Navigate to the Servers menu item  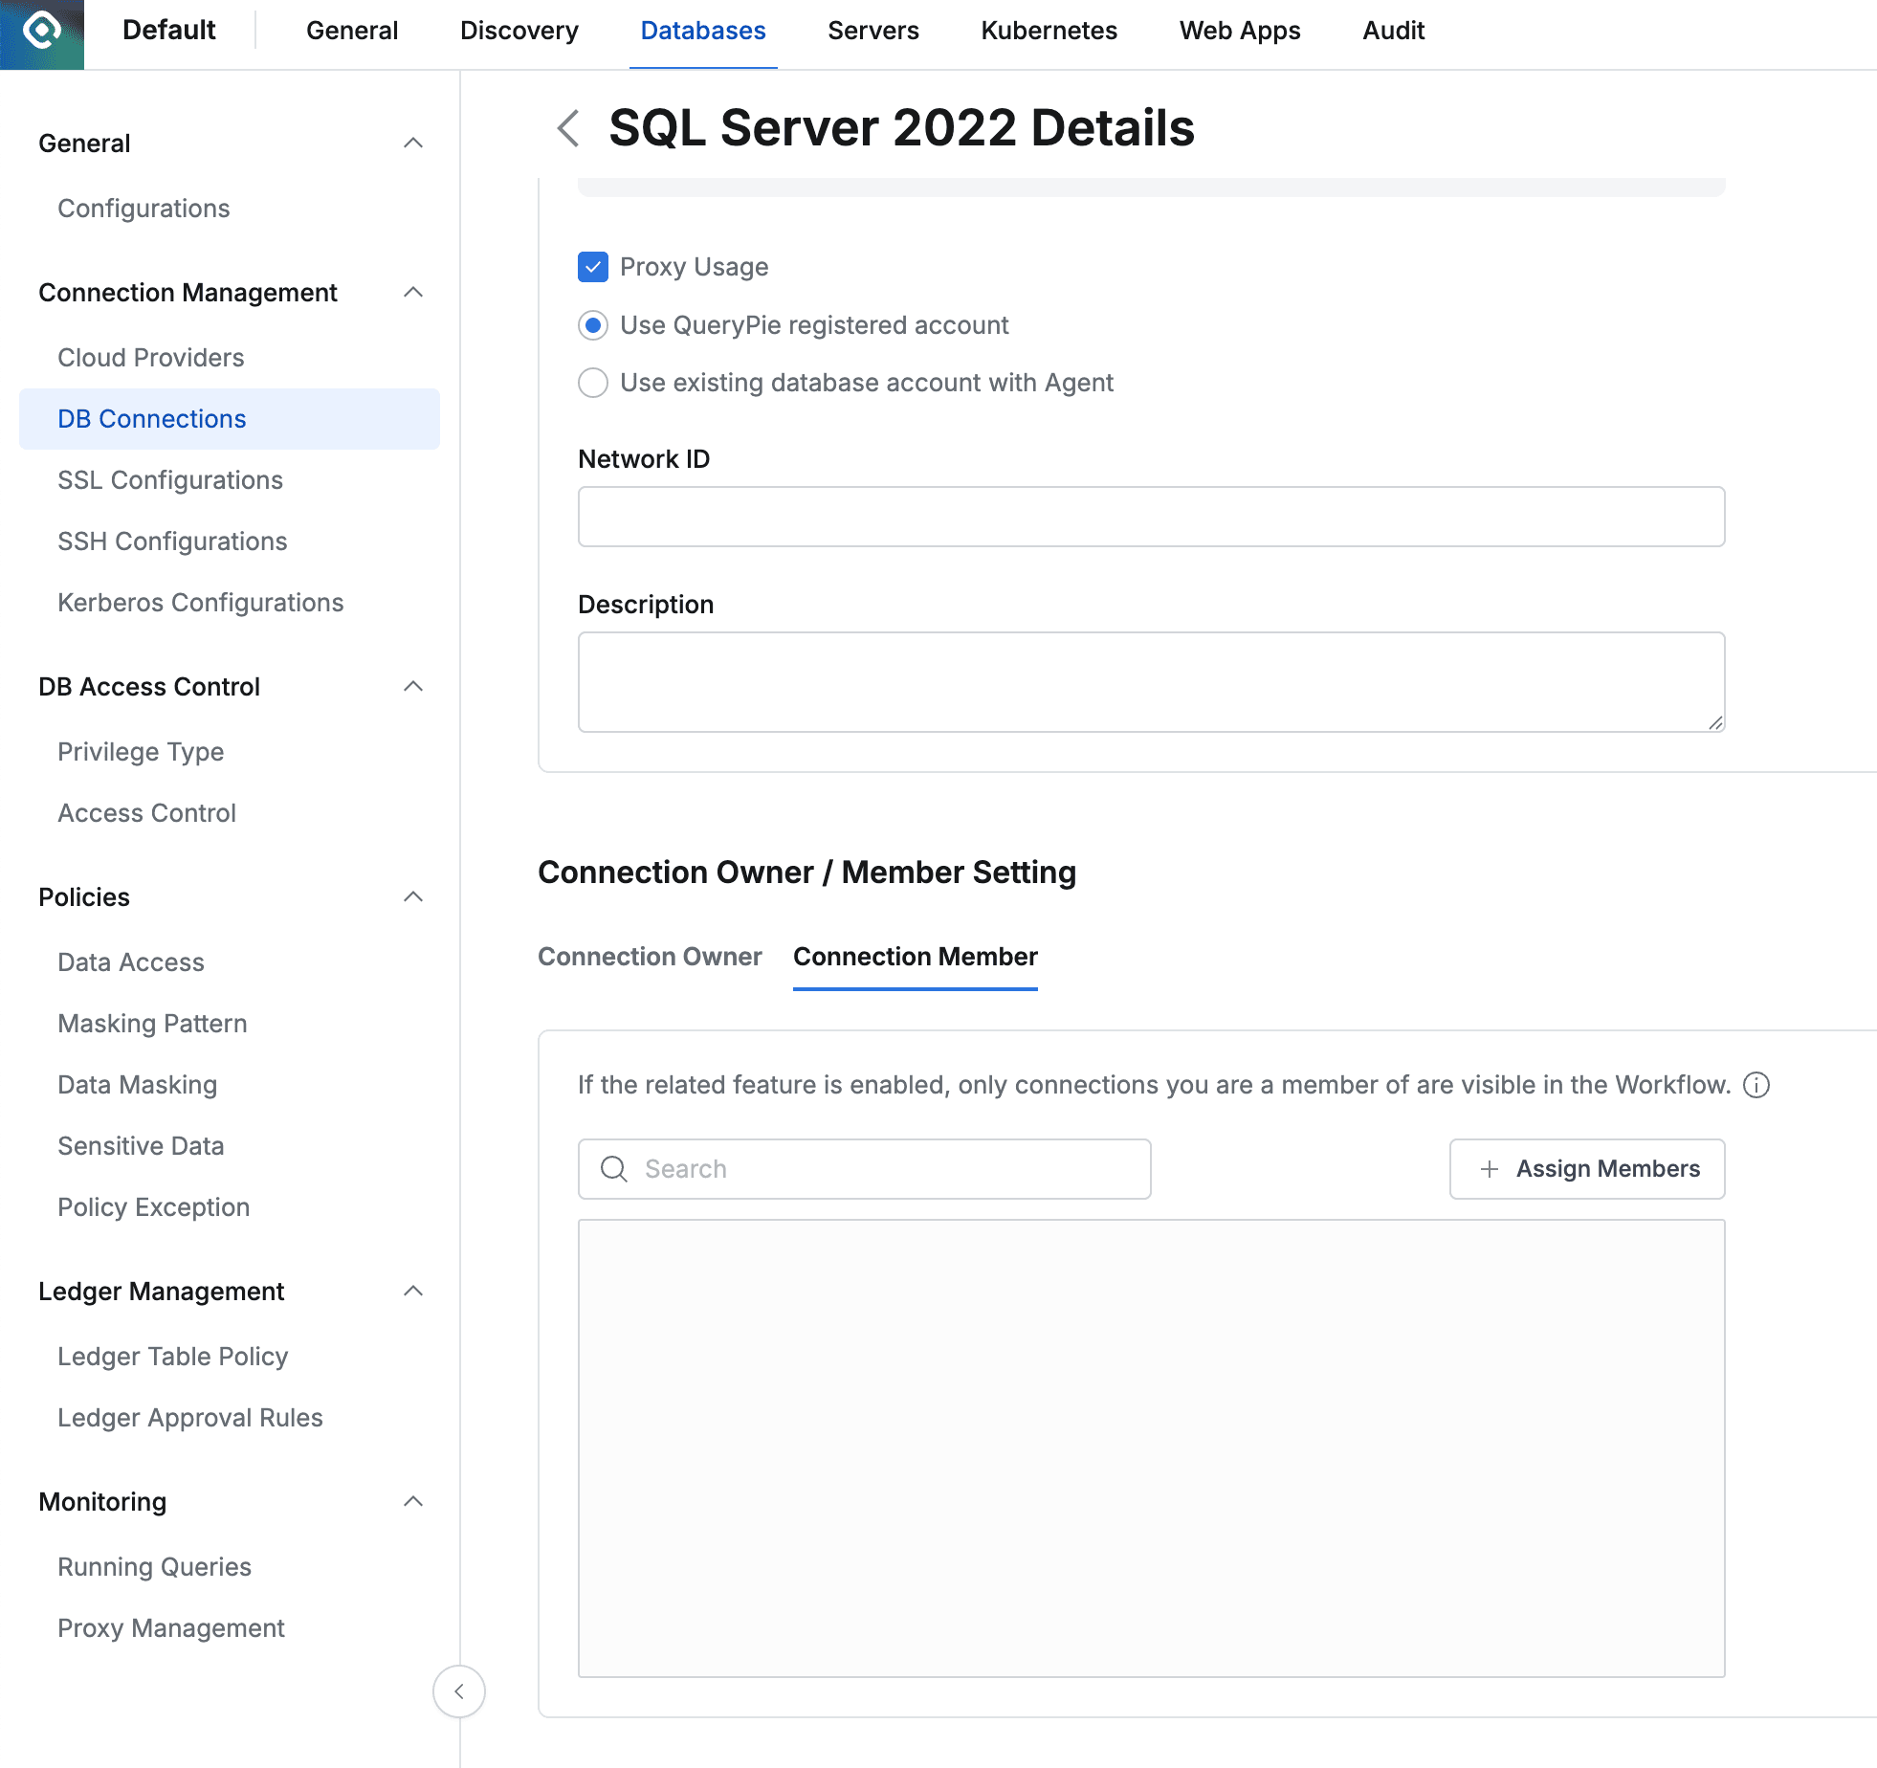872,31
